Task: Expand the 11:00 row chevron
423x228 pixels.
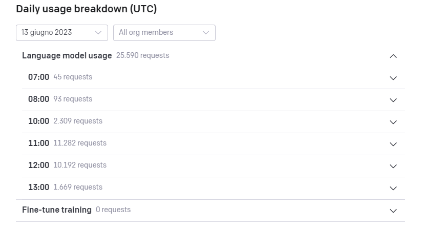Action: point(393,144)
